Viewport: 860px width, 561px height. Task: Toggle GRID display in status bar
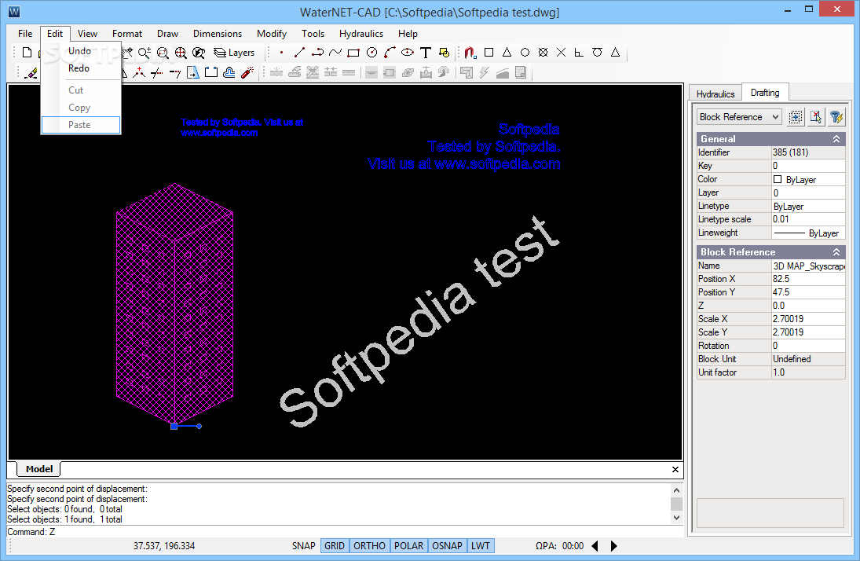335,545
